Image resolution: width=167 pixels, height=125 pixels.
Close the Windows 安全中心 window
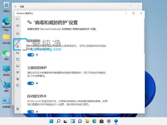[x=141, y=13]
